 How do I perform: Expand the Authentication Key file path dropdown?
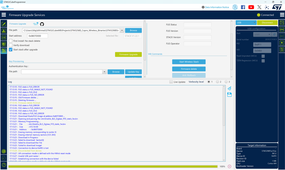coord(104,72)
